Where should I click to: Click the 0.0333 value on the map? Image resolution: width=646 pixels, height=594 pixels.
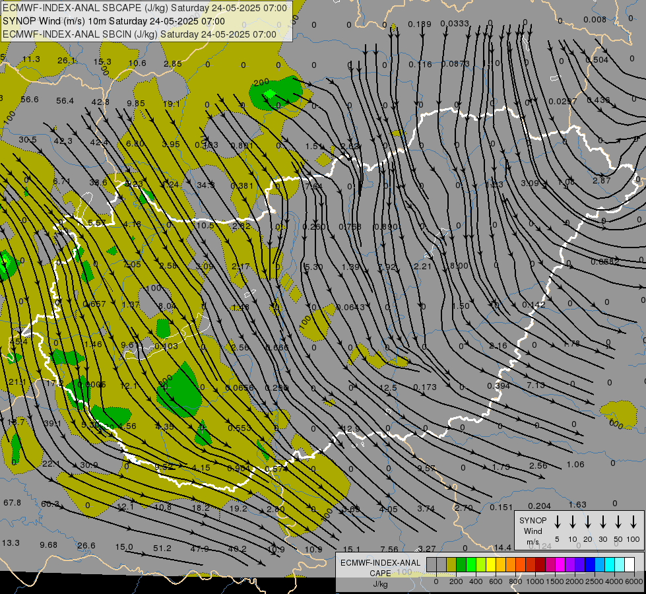(x=455, y=24)
